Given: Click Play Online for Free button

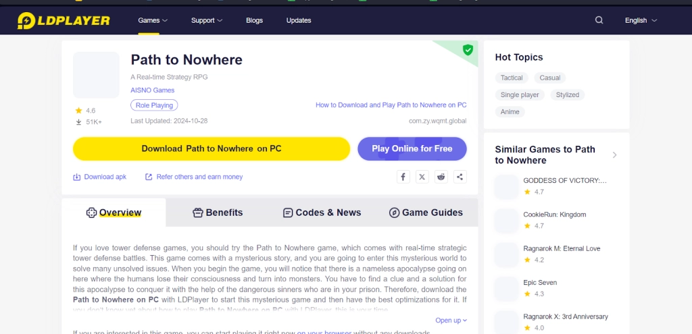Looking at the screenshot, I should pyautogui.click(x=412, y=148).
